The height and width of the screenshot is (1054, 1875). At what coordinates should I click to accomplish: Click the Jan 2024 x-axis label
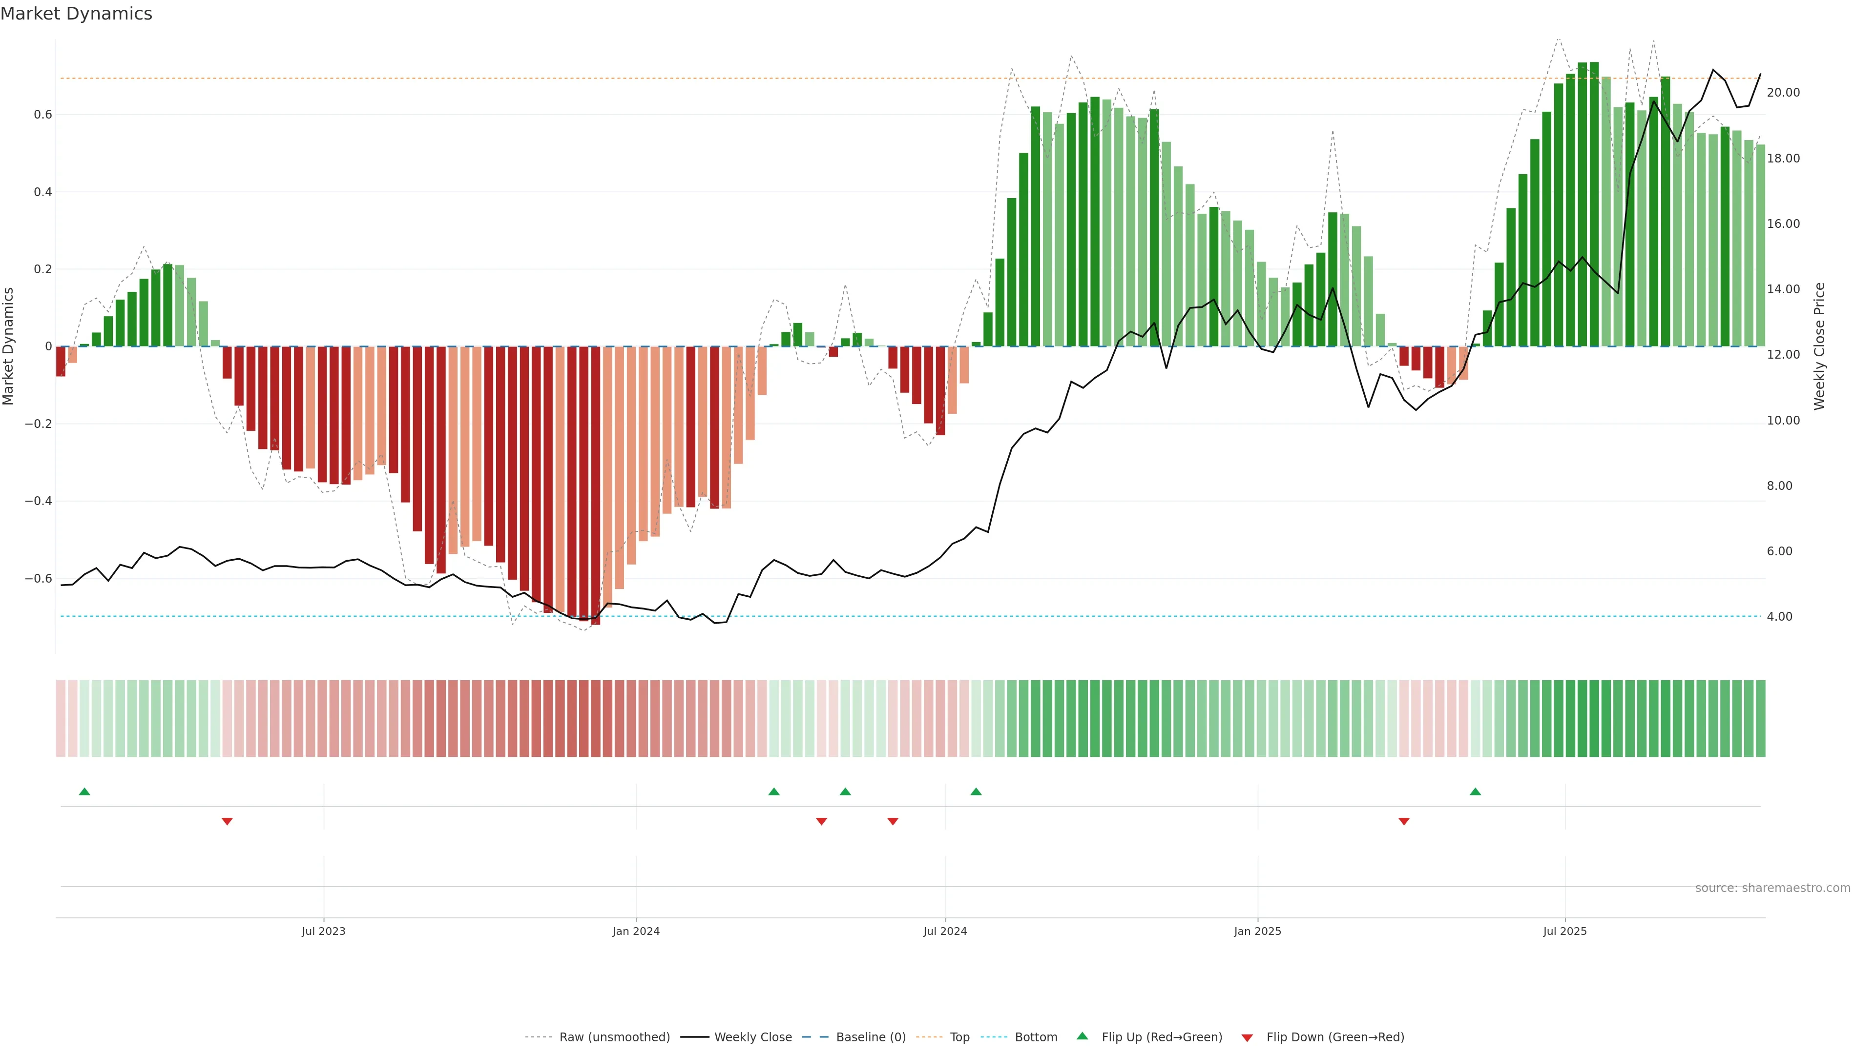[635, 931]
